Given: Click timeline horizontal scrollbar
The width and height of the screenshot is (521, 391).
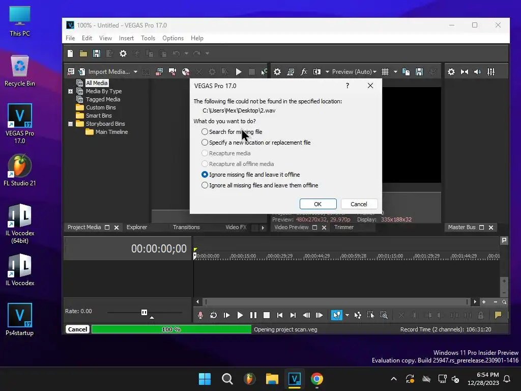Looking at the screenshot, I should pos(336,302).
